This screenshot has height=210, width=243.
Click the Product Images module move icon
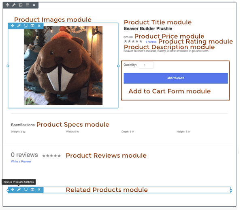click(13, 26)
